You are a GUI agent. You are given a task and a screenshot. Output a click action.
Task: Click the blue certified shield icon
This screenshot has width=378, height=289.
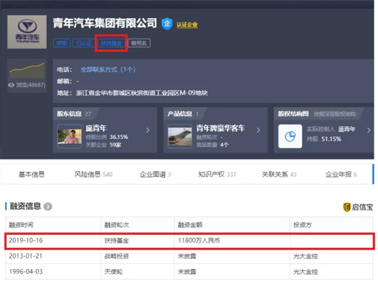click(167, 24)
